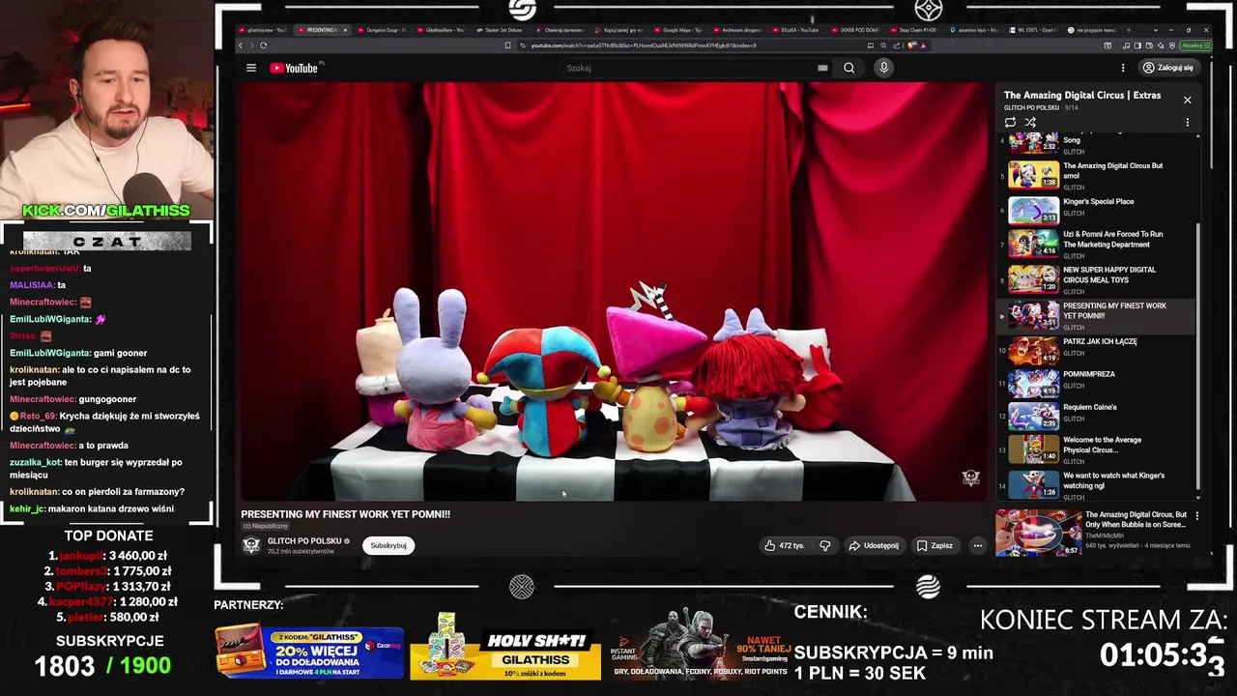Switch to the Stop Cham #1430 tab

tap(915, 30)
